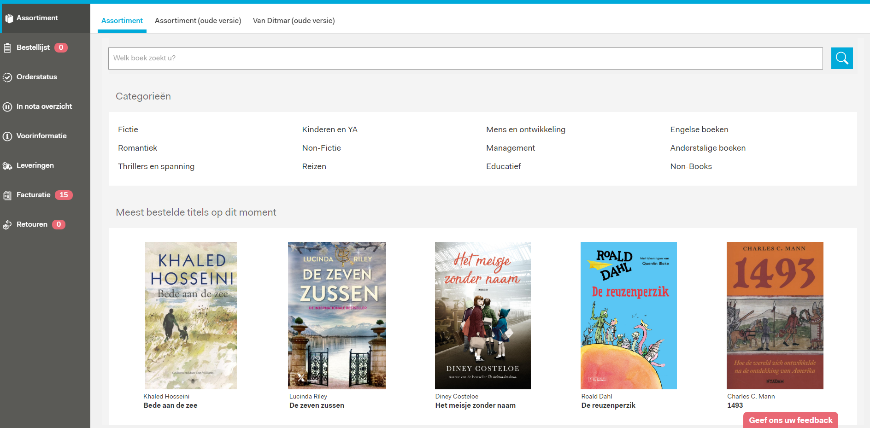Browse the Romantiek category
Screen dimensions: 870x428
[x=137, y=148]
